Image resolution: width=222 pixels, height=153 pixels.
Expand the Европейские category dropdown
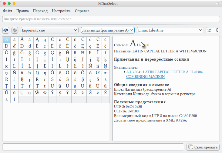point(49,30)
